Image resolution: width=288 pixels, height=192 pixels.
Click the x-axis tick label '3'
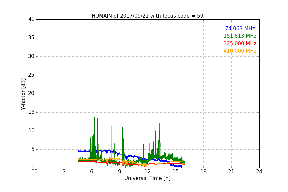point(64,172)
